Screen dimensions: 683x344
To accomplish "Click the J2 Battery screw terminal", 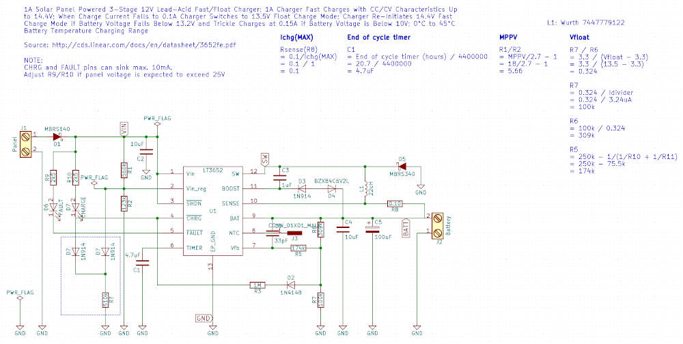I will coord(438,225).
